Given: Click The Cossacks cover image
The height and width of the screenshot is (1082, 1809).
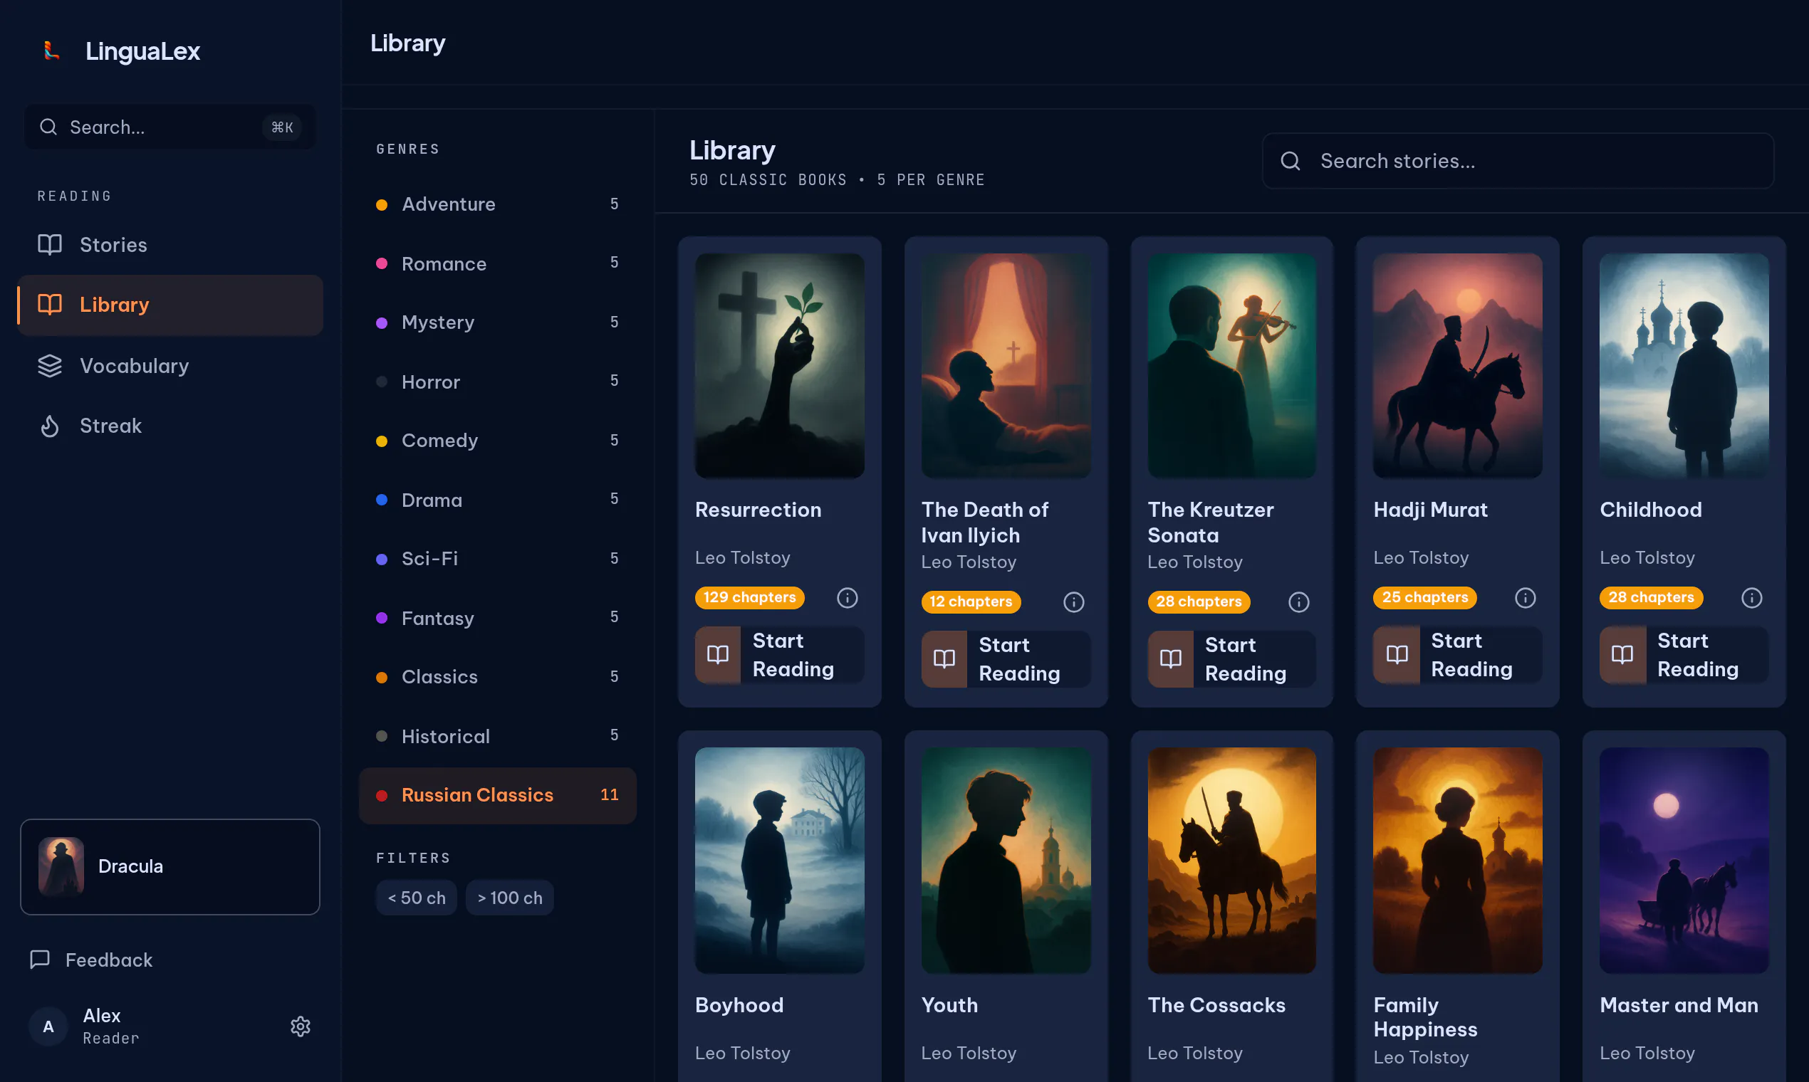Looking at the screenshot, I should pos(1232,860).
